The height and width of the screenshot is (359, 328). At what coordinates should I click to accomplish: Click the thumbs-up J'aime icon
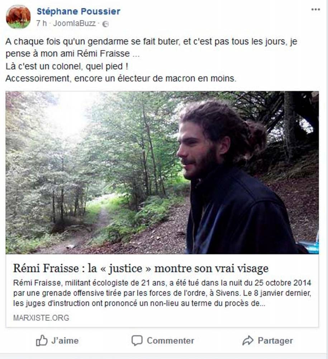[x=42, y=340]
